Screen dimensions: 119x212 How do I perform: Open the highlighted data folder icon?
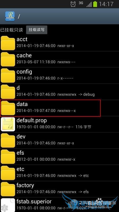8,108
